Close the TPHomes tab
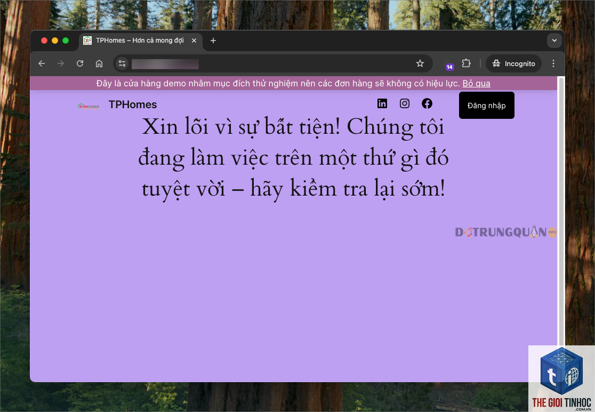This screenshot has height=412, width=595. [x=194, y=41]
